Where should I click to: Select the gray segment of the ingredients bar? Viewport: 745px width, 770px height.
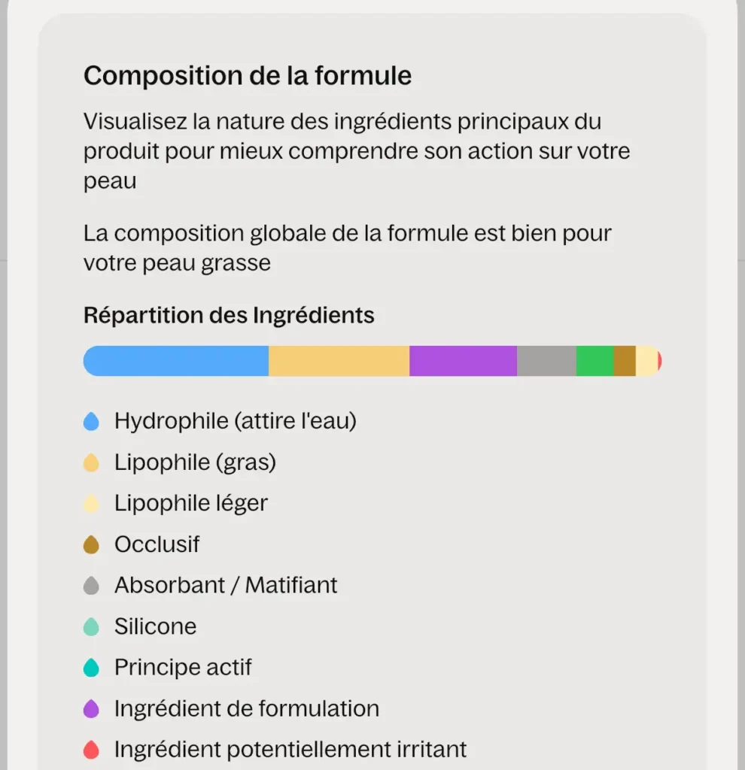pos(546,361)
